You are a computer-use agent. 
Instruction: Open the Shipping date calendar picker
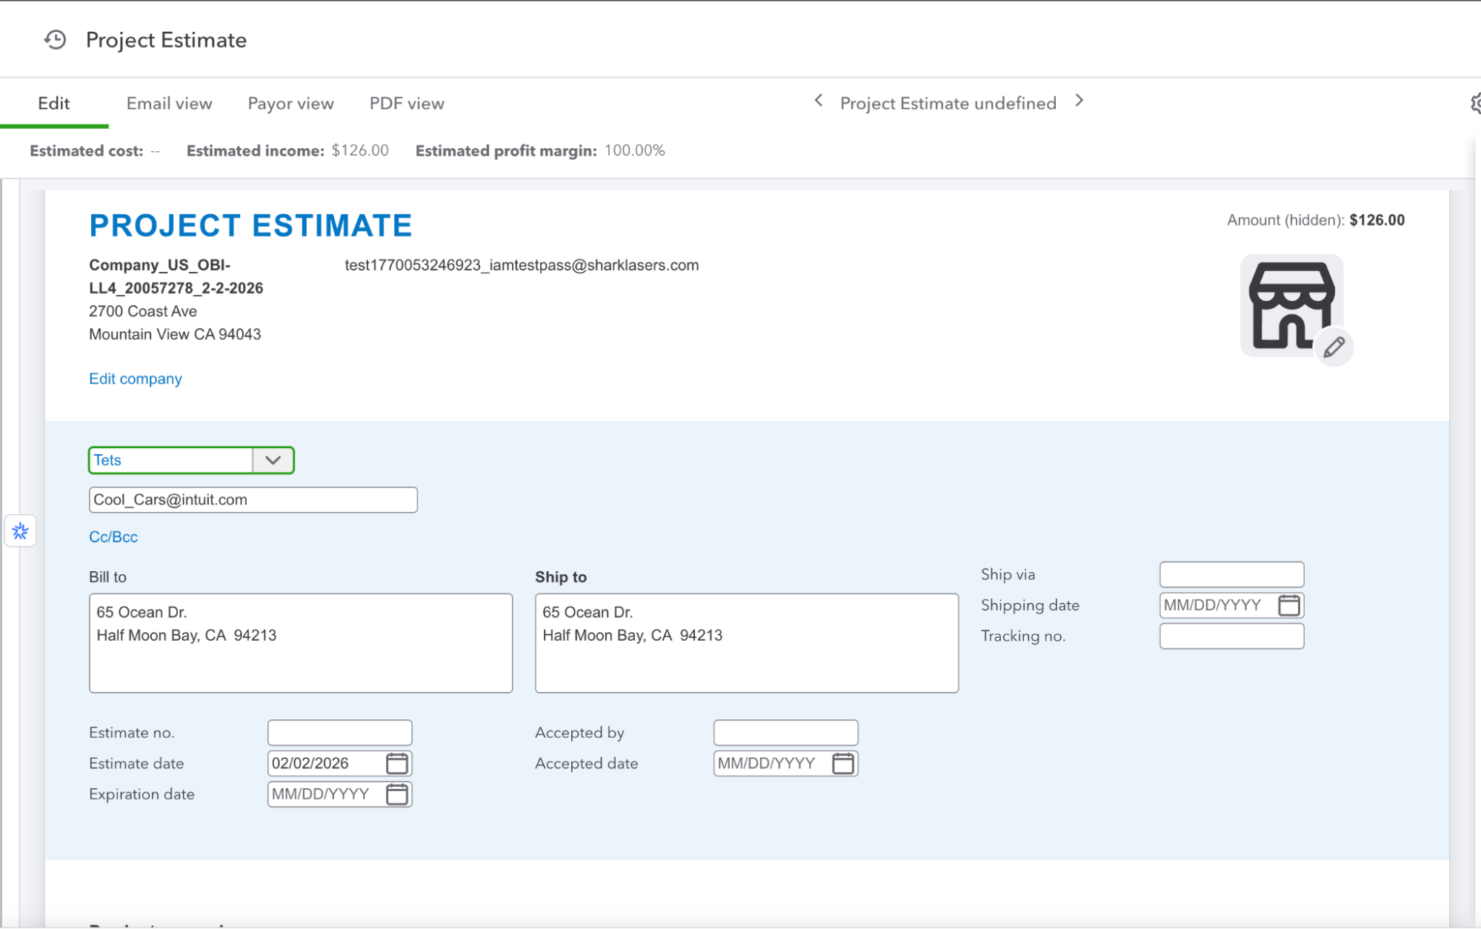(1289, 605)
